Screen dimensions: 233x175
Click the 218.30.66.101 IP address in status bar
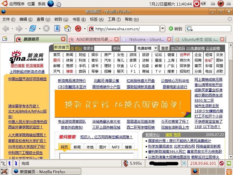point(203,163)
